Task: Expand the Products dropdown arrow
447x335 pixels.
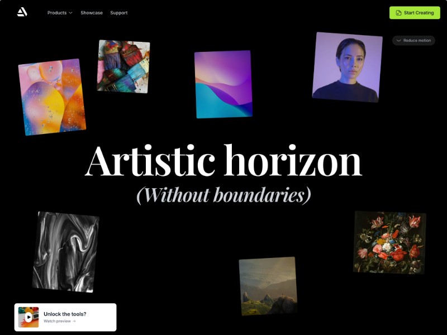Action: (71, 13)
